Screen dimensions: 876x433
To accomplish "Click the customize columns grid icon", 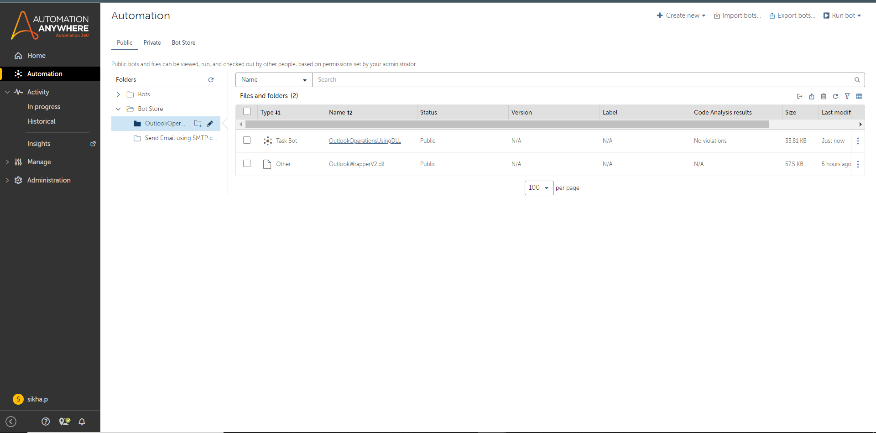I will click(859, 96).
